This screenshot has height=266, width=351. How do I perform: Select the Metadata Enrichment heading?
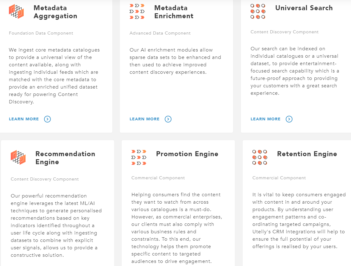tap(174, 12)
